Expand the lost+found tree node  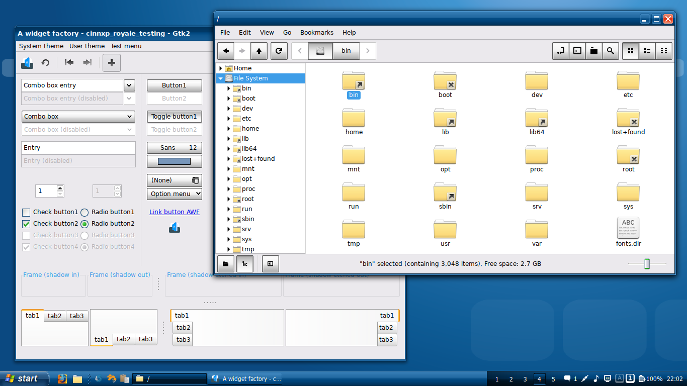228,159
